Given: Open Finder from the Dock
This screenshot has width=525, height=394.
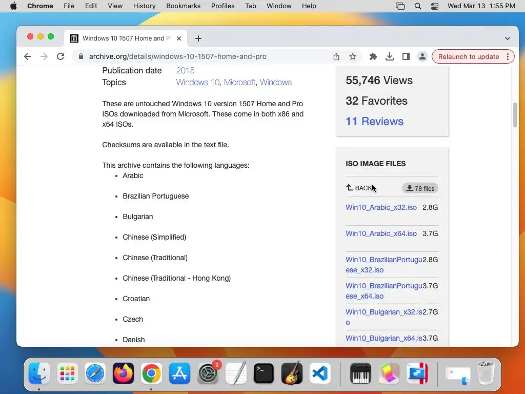Looking at the screenshot, I should [x=39, y=373].
